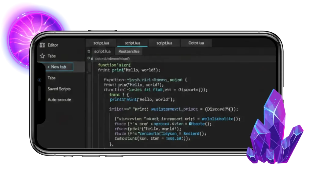
Task: Click the Editor grid icon
Action: (43, 45)
